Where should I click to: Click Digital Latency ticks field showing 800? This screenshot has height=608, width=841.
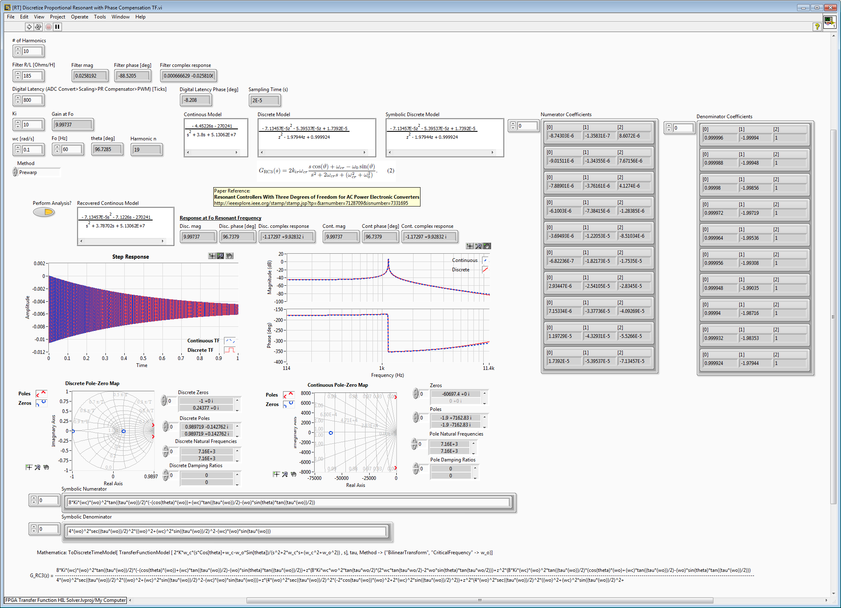pyautogui.click(x=32, y=100)
